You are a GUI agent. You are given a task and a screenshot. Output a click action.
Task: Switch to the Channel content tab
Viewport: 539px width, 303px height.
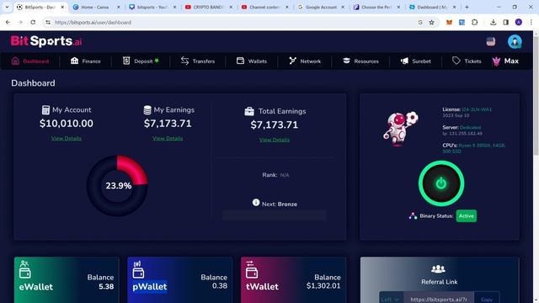264,7
